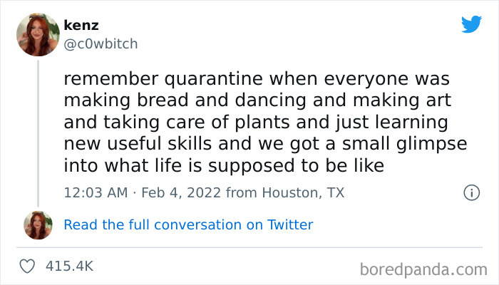The height and width of the screenshot is (285, 499).
Task: Click the Twitter bird logo
Action: [x=471, y=24]
